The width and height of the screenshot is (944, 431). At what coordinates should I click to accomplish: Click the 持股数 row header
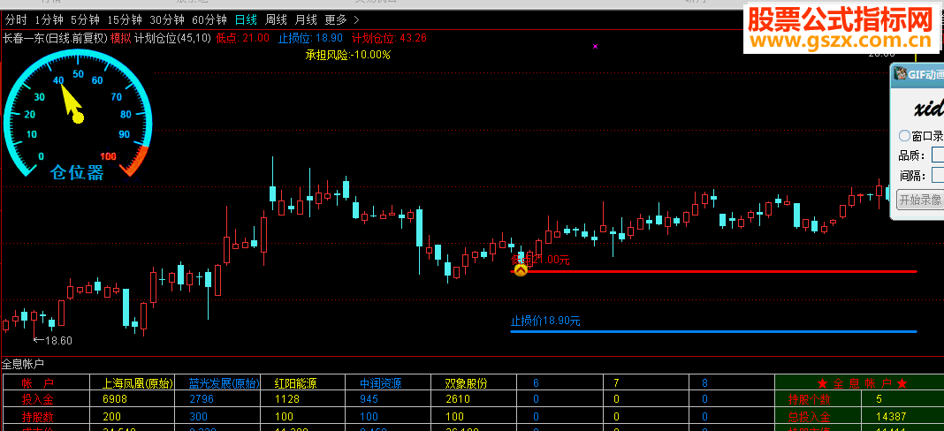[x=39, y=416]
